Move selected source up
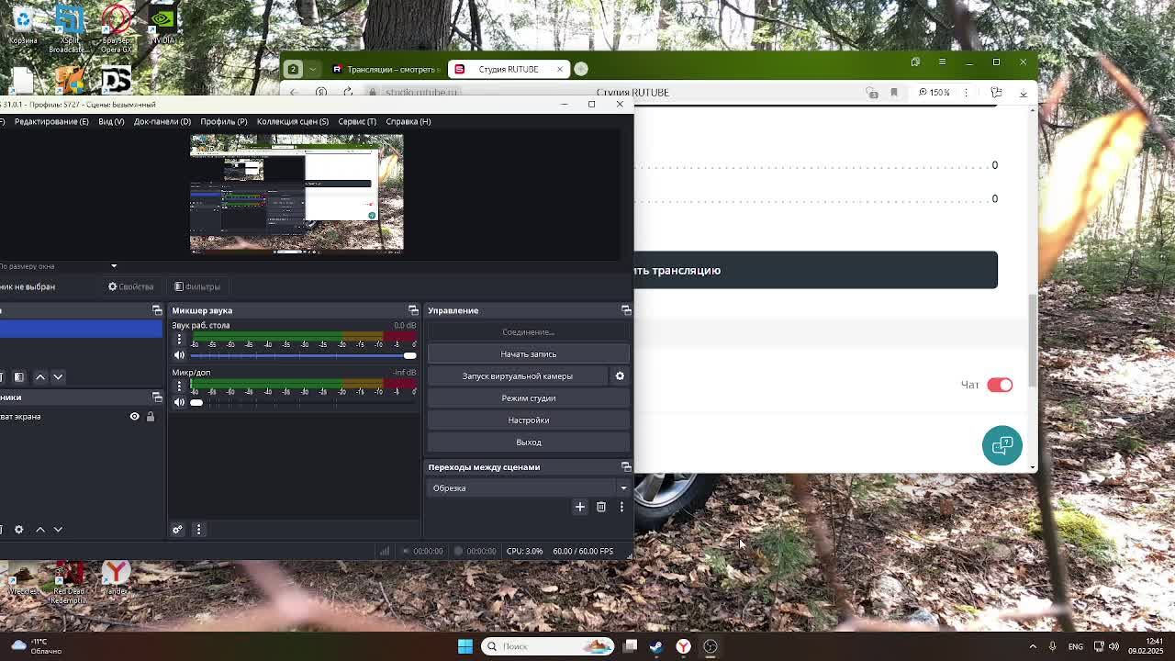The height and width of the screenshot is (661, 1175). [39, 530]
